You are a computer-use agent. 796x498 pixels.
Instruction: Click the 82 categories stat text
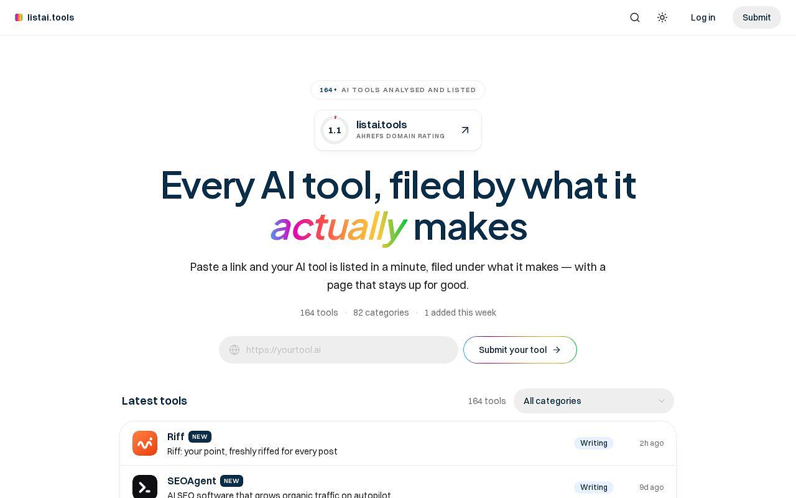tap(381, 312)
